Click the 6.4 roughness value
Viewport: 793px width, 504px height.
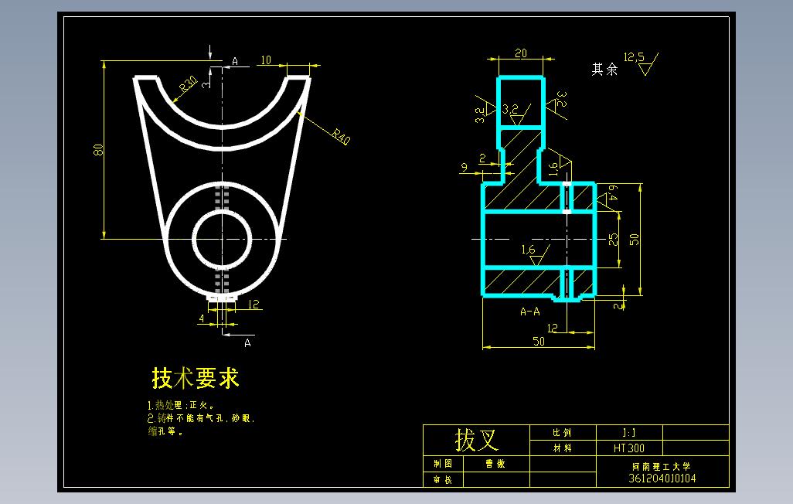pos(612,192)
